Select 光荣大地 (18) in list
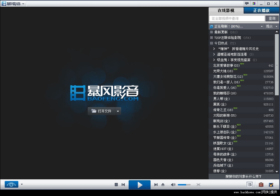This screenshot has height=196, width=280. pyautogui.click(x=241, y=71)
